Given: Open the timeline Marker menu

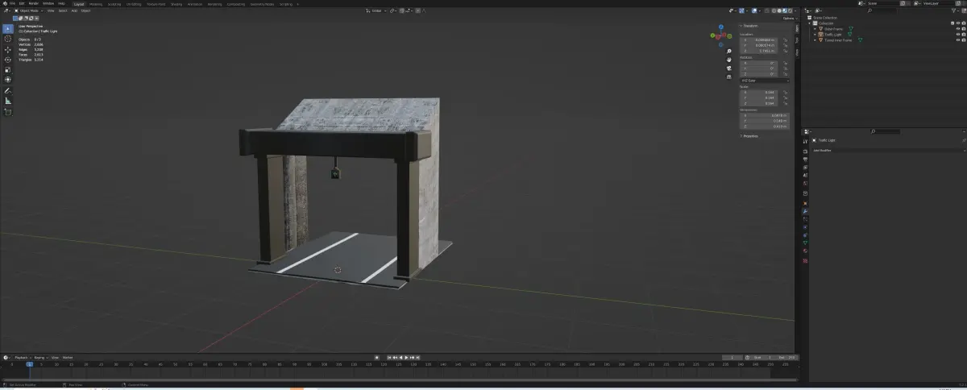Looking at the screenshot, I should 68,357.
